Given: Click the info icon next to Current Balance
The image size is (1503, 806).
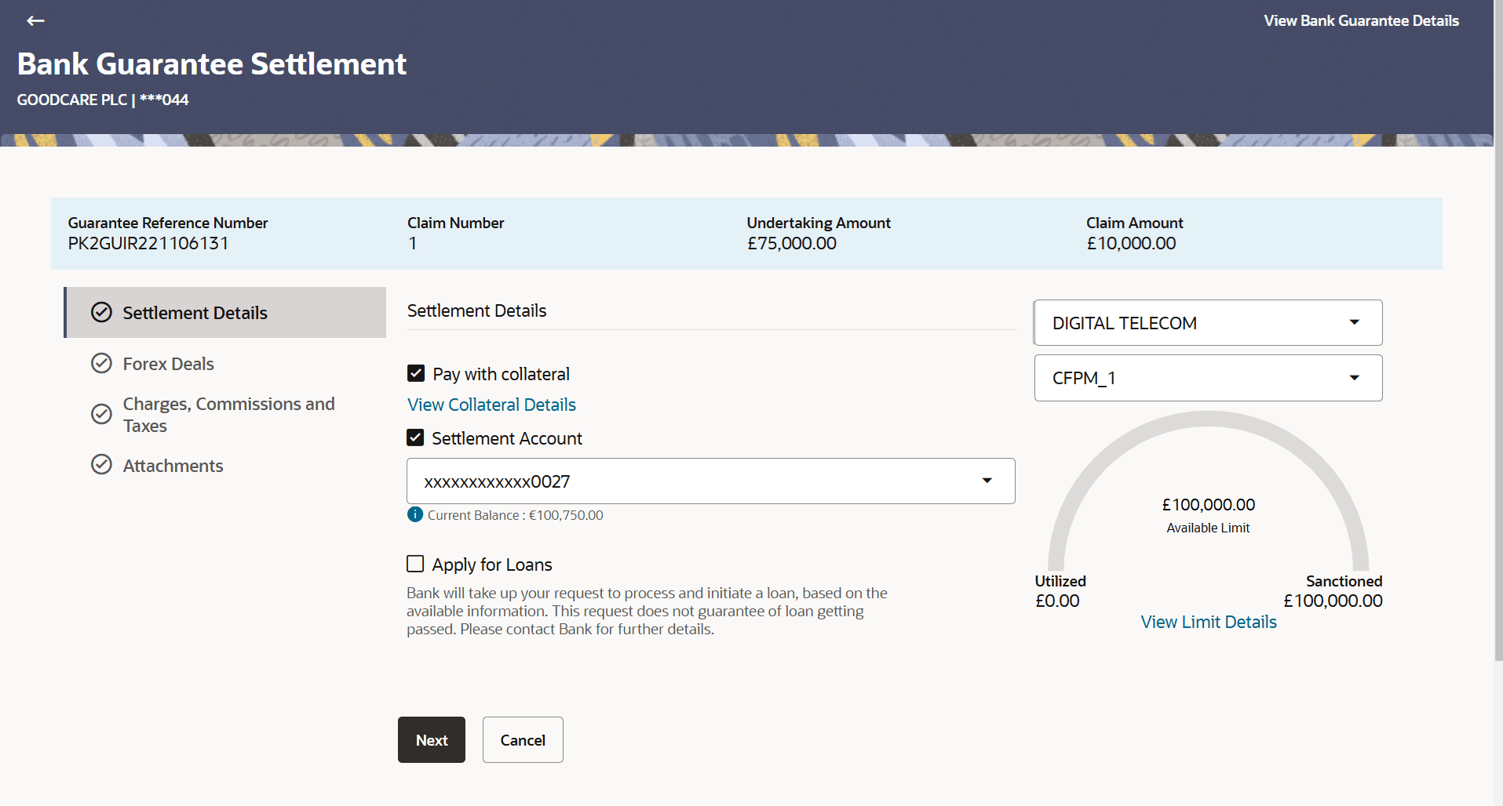Looking at the screenshot, I should click(x=414, y=514).
